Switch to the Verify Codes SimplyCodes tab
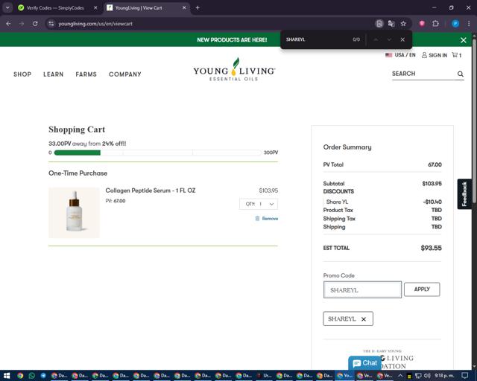 [54, 8]
